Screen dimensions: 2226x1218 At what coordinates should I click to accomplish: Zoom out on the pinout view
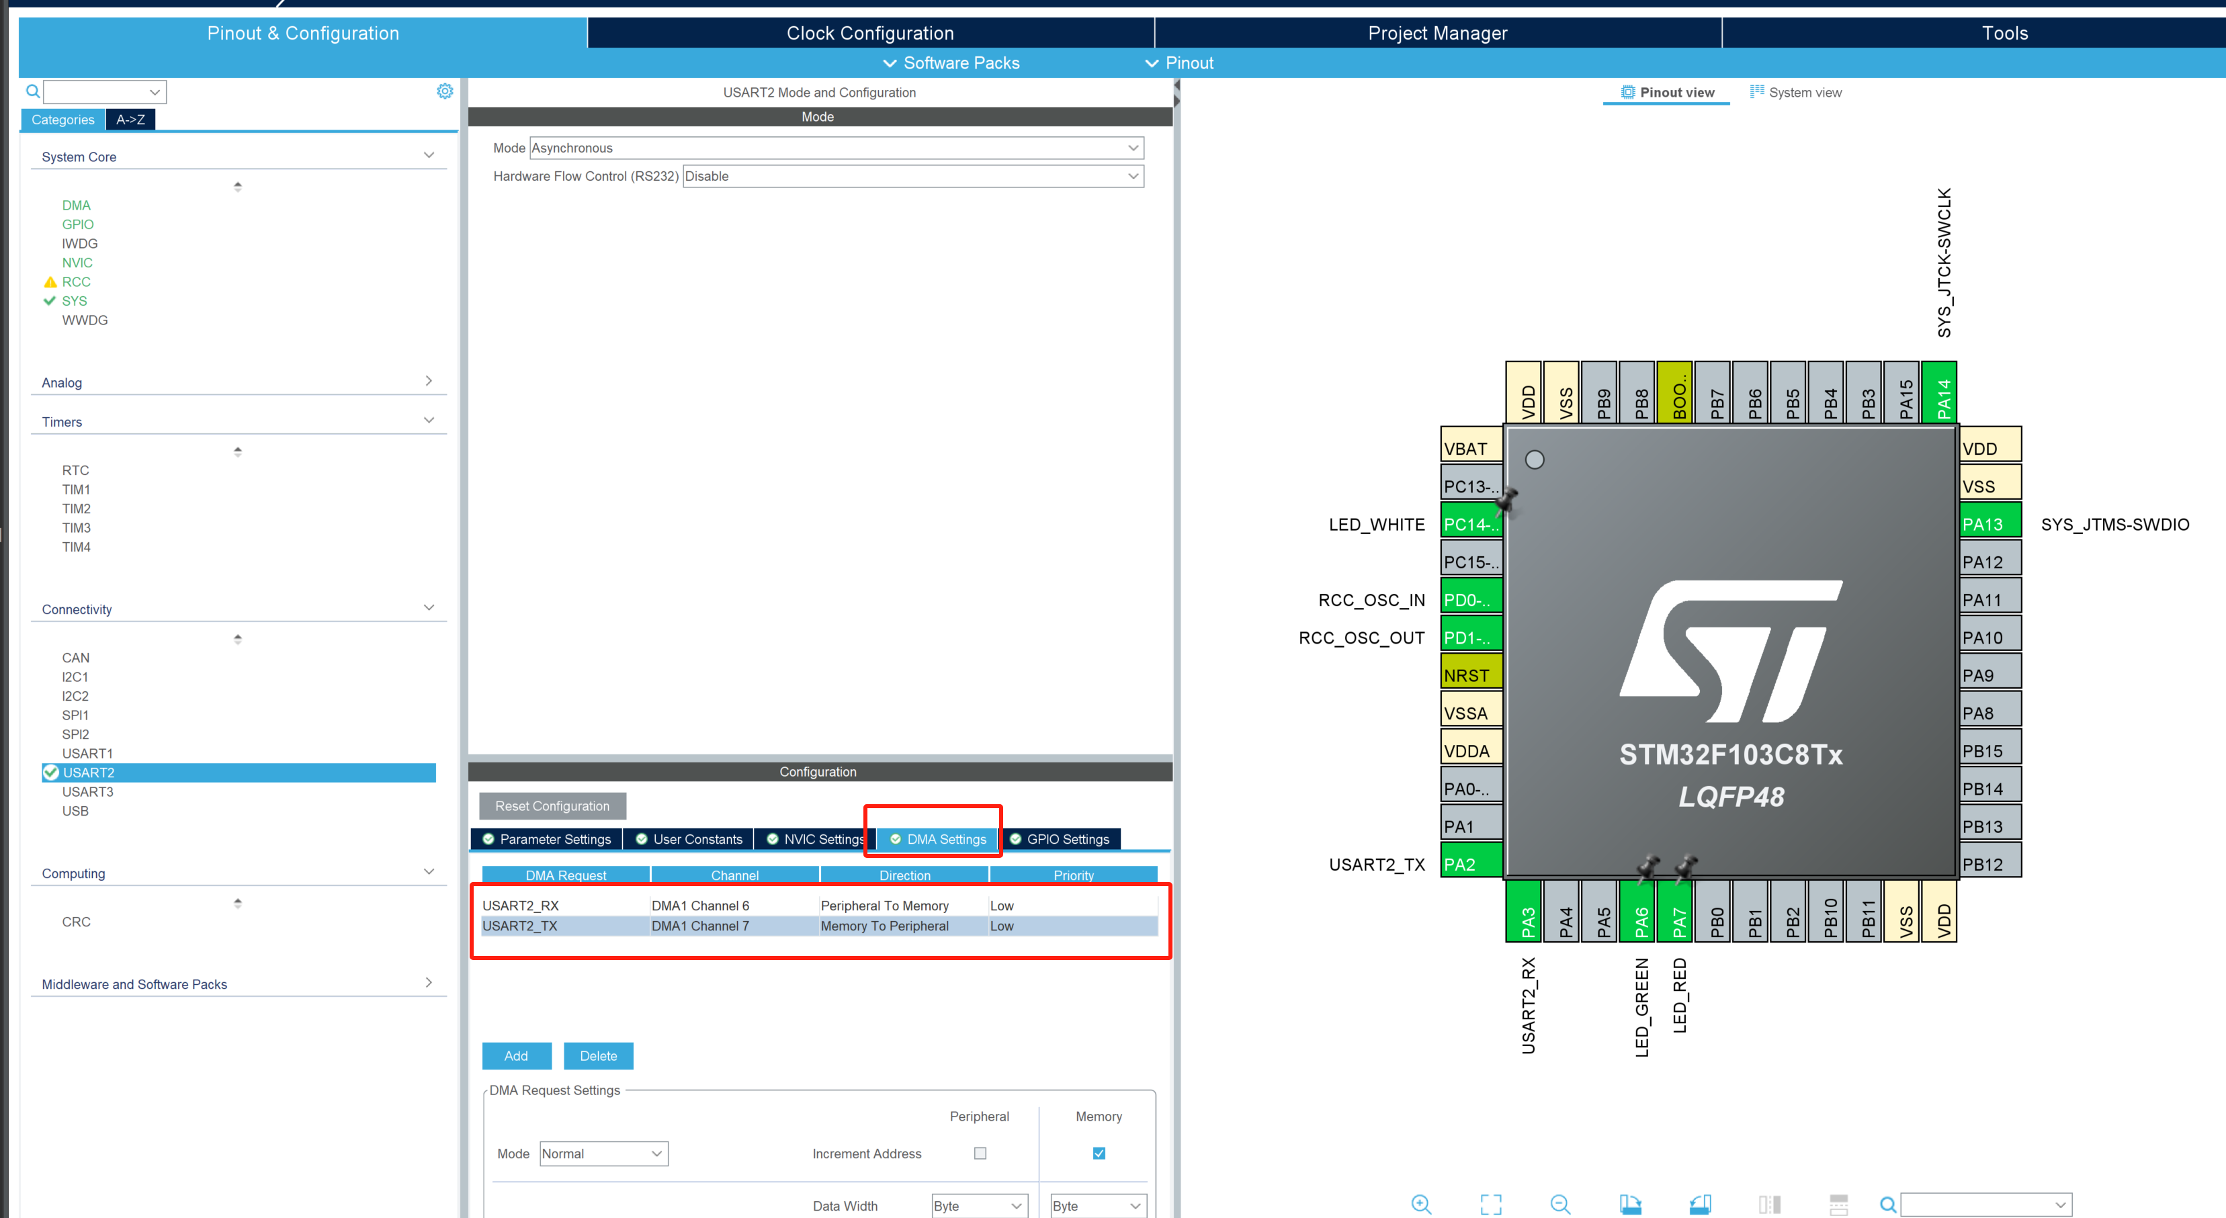click(1559, 1203)
